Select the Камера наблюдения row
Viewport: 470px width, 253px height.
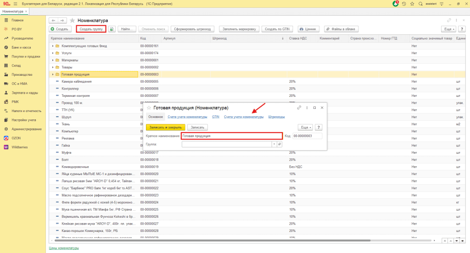(257, 82)
